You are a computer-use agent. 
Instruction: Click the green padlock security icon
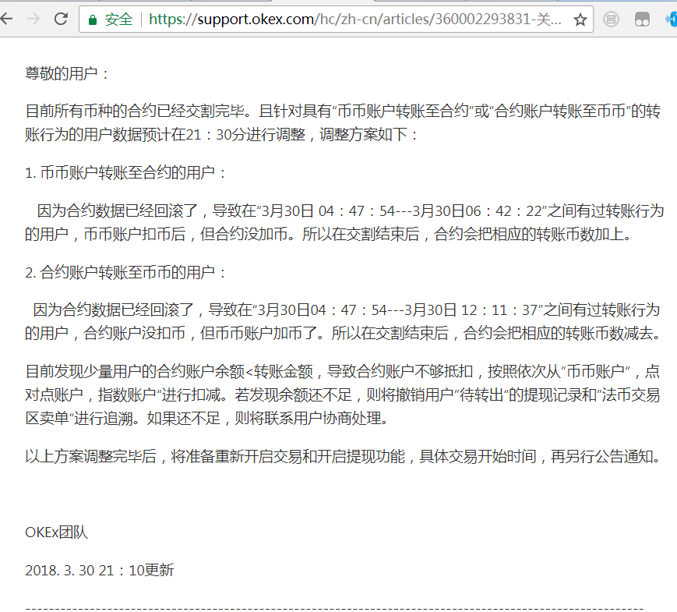click(x=93, y=19)
